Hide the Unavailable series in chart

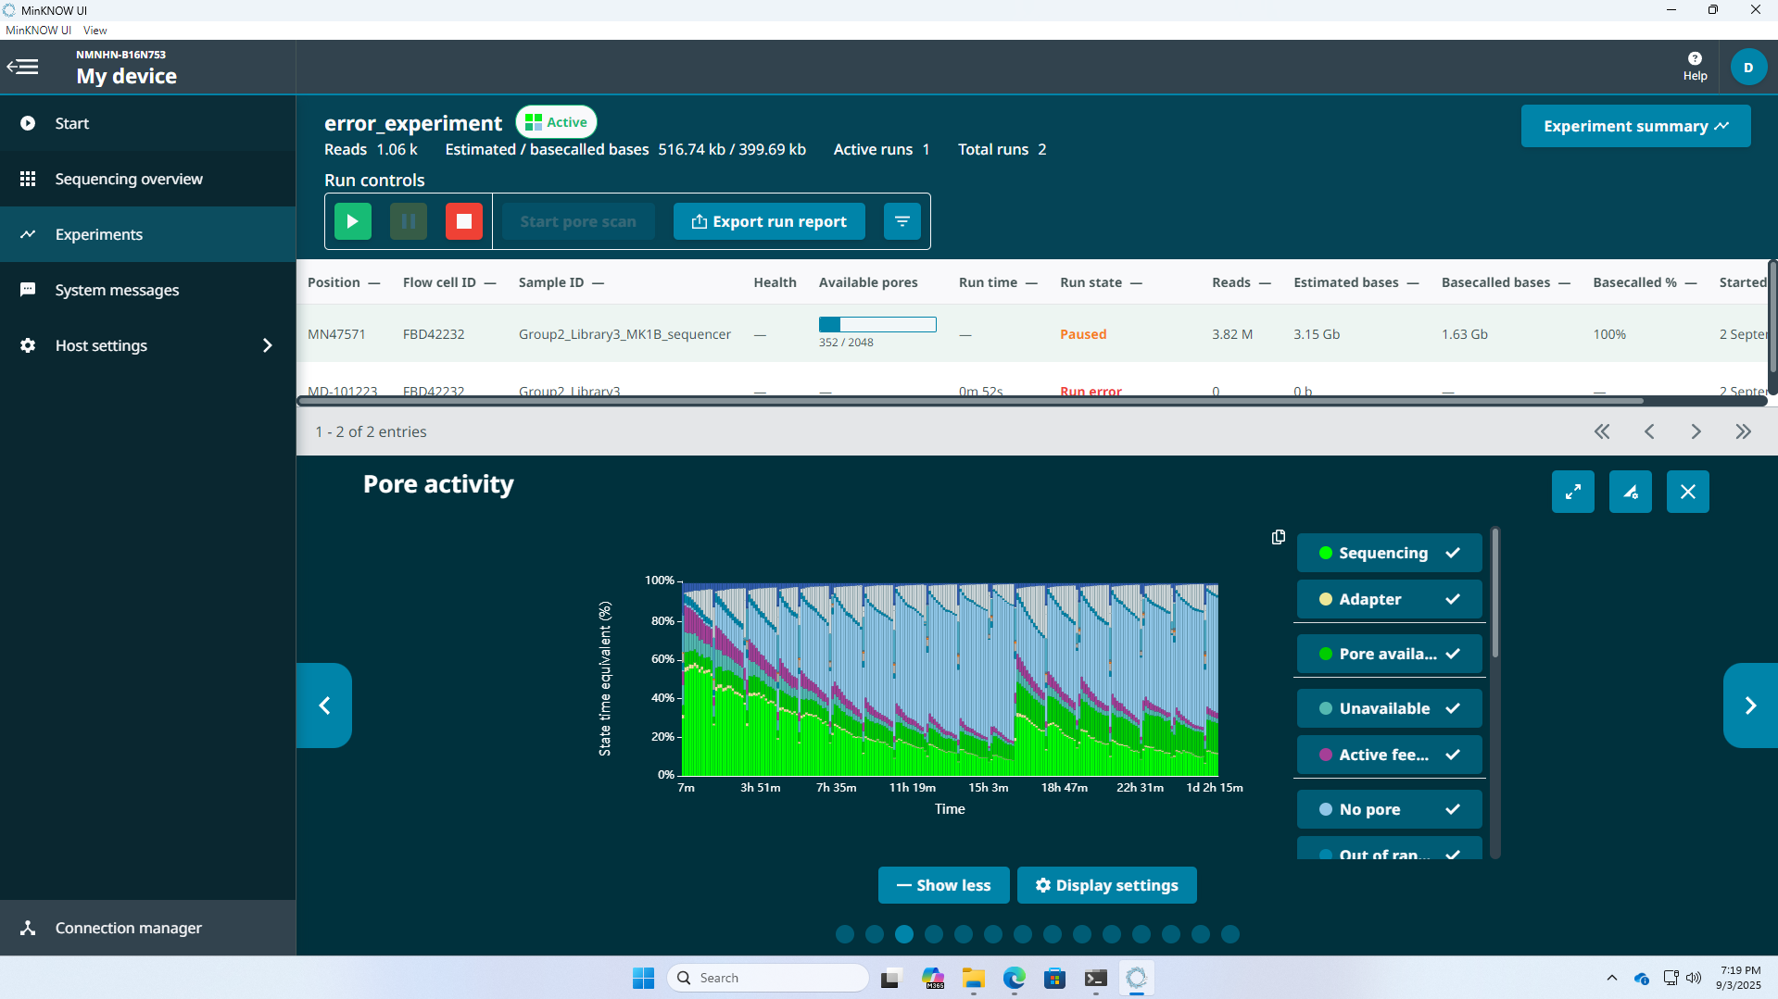pos(1389,708)
